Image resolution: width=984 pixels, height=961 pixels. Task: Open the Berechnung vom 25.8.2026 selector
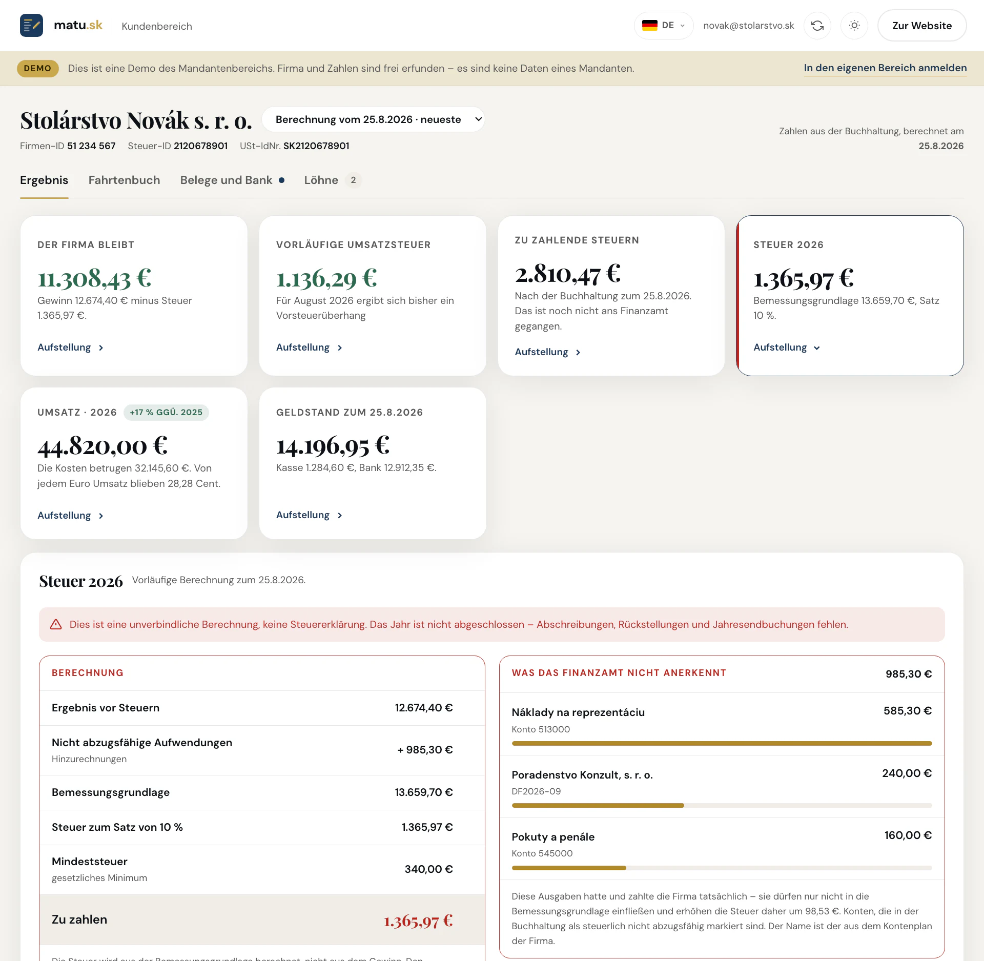[x=373, y=119]
